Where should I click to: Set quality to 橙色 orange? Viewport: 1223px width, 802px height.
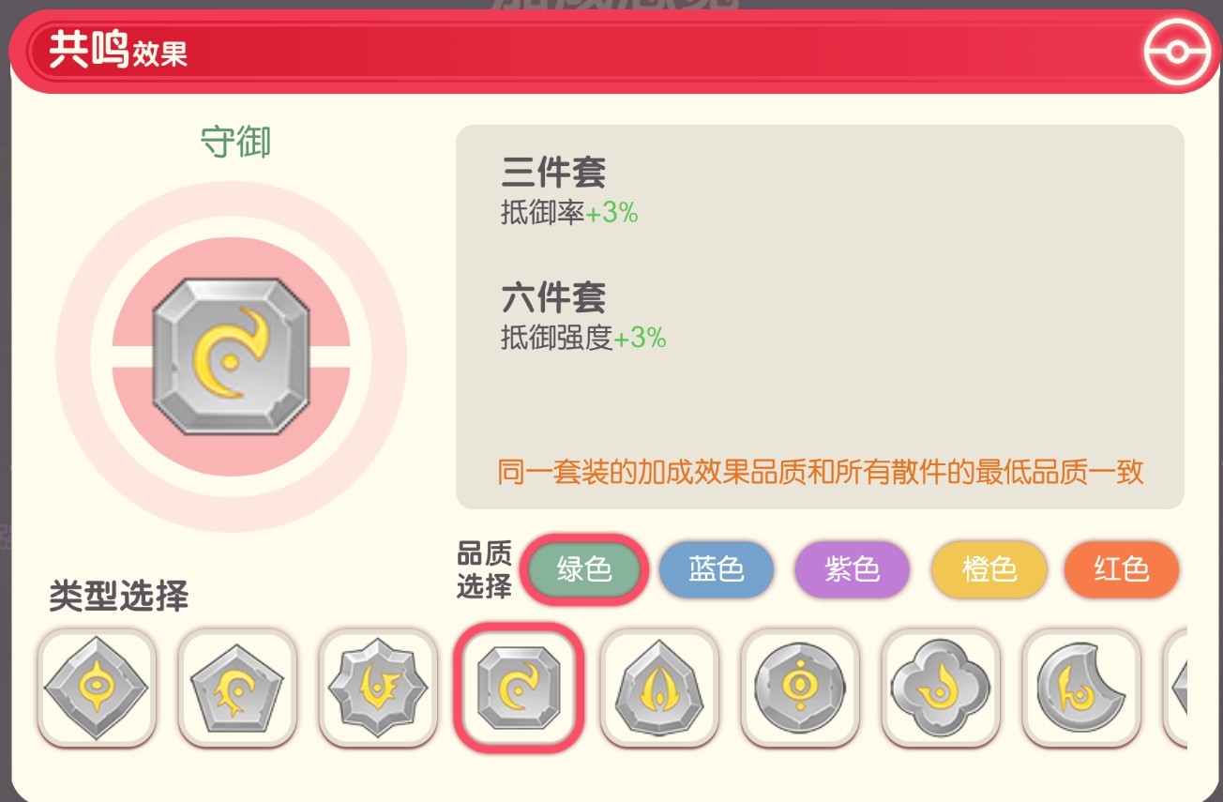click(989, 569)
